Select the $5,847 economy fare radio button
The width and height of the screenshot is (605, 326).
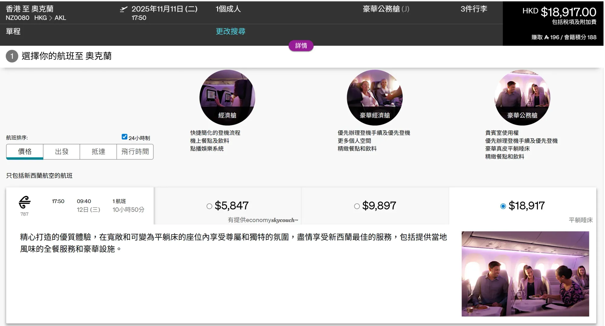coord(209,206)
